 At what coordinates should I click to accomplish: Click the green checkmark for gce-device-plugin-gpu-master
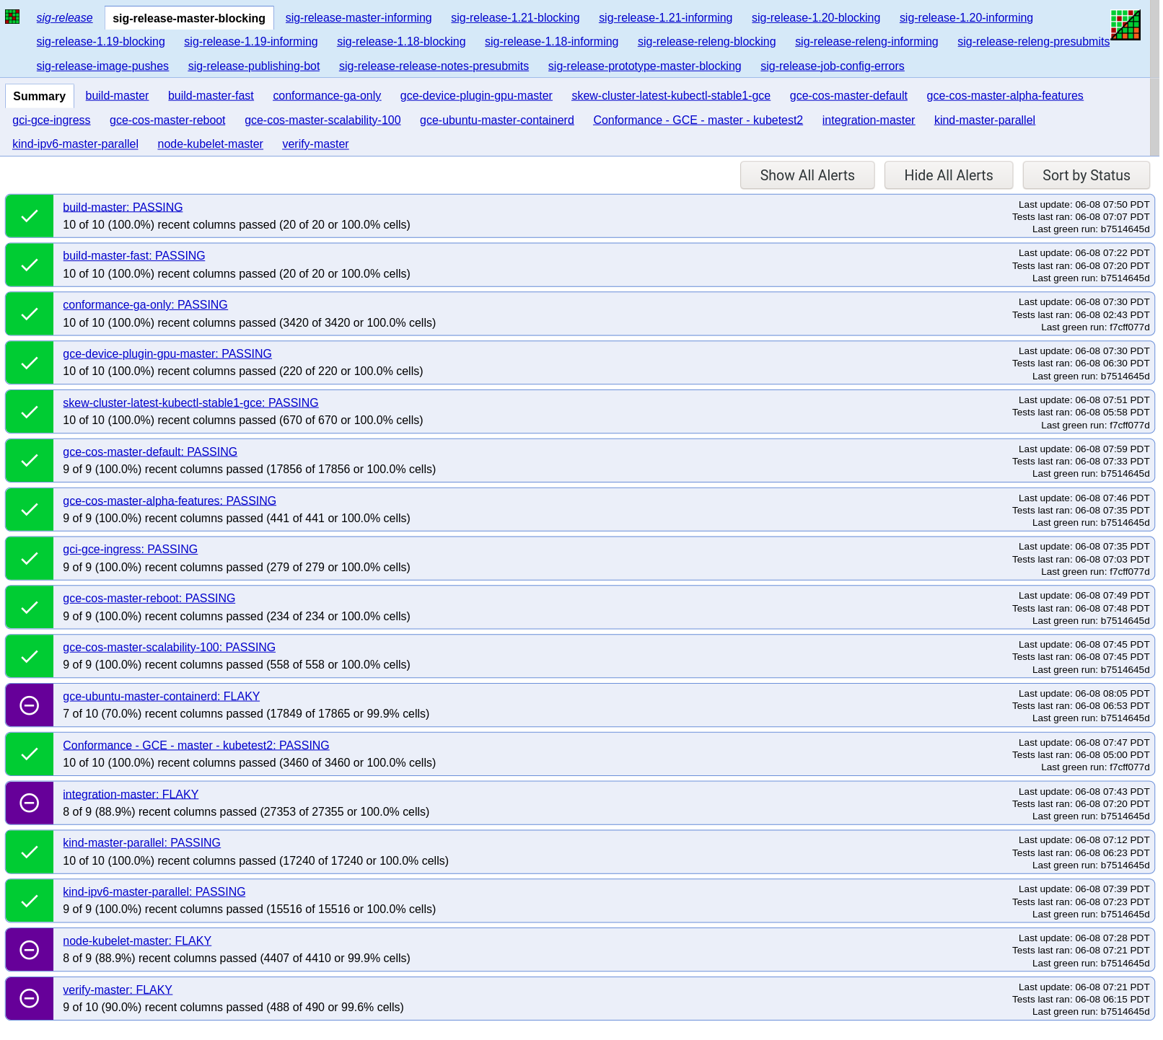[x=30, y=363]
